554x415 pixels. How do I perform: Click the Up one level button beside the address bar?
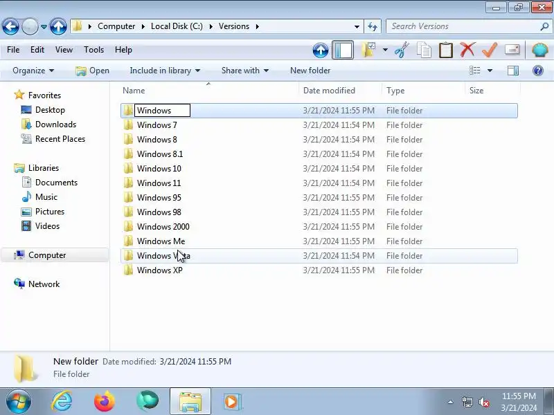58,26
